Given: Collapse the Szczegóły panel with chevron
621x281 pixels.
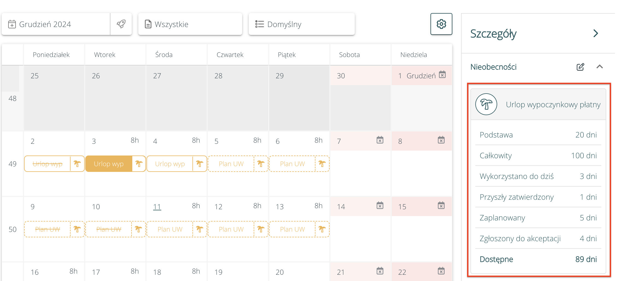Looking at the screenshot, I should click(x=596, y=34).
